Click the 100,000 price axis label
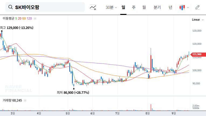 (197, 70)
